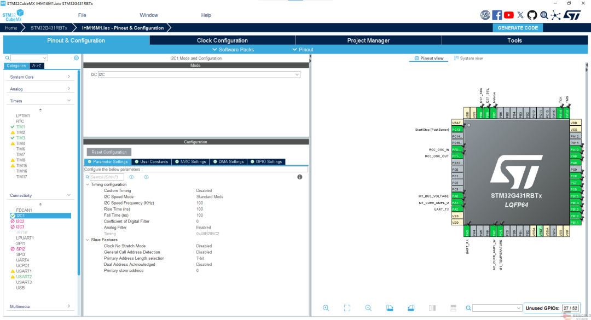Click the GENERATE CODE button
Screen dimensions: 591x320
tap(518, 28)
